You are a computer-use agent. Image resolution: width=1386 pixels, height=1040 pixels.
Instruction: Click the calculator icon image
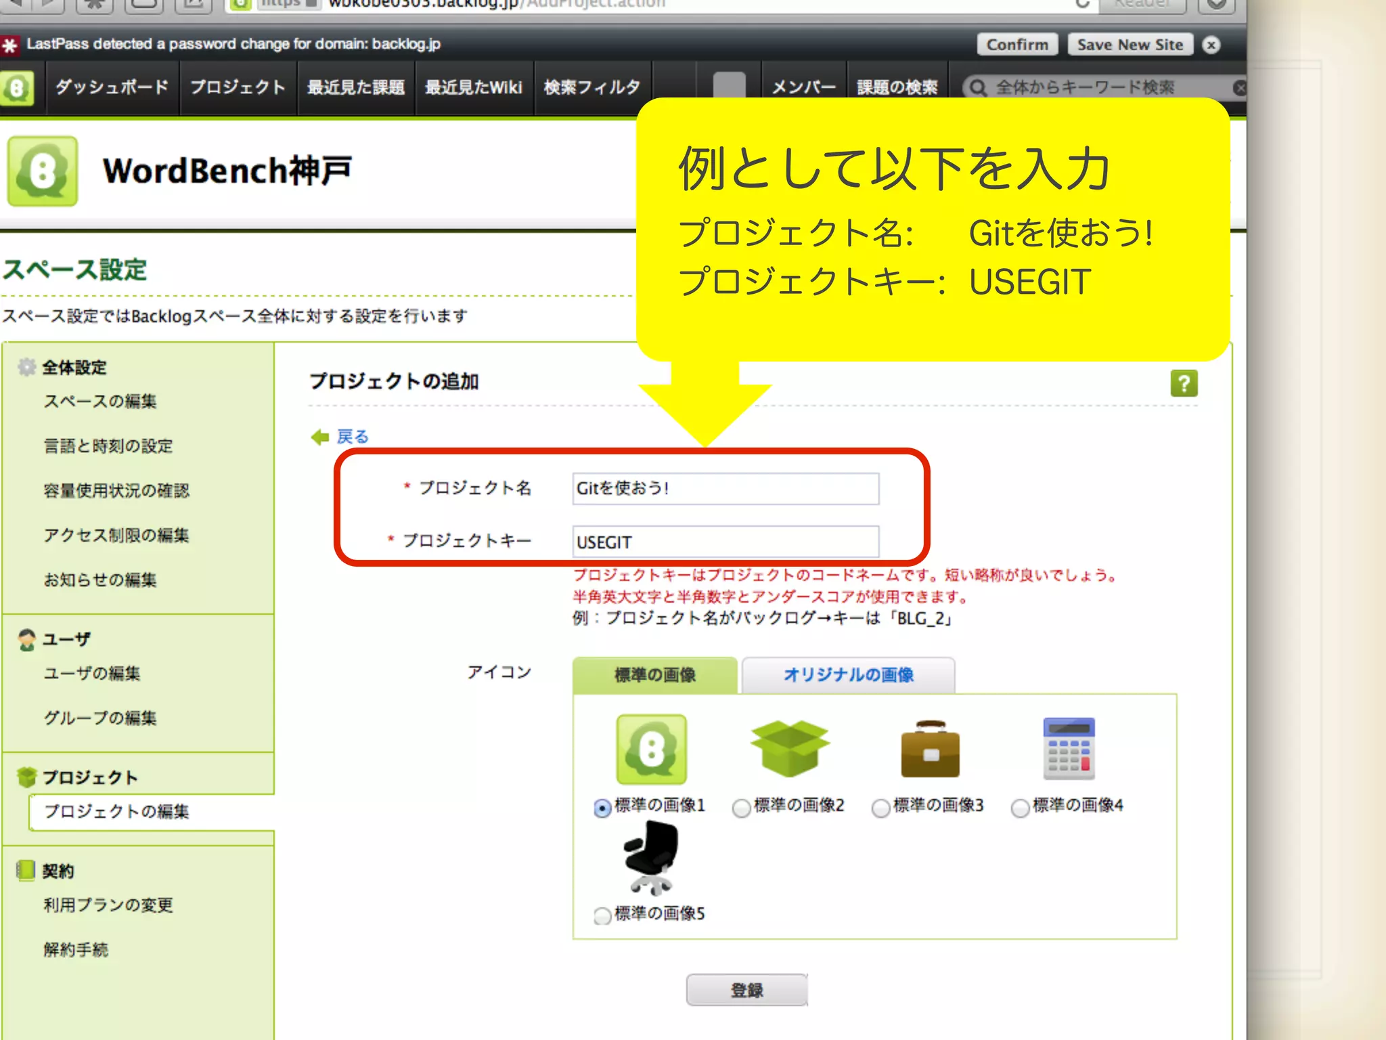tap(1069, 750)
